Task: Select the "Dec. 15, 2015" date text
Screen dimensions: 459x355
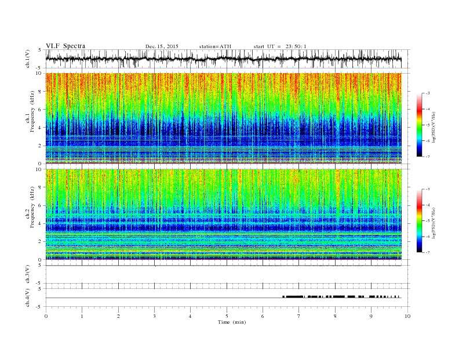Action: (162, 46)
